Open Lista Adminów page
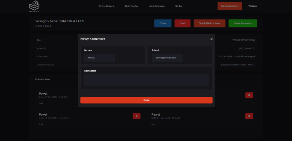The image size is (292, 141). tap(157, 6)
